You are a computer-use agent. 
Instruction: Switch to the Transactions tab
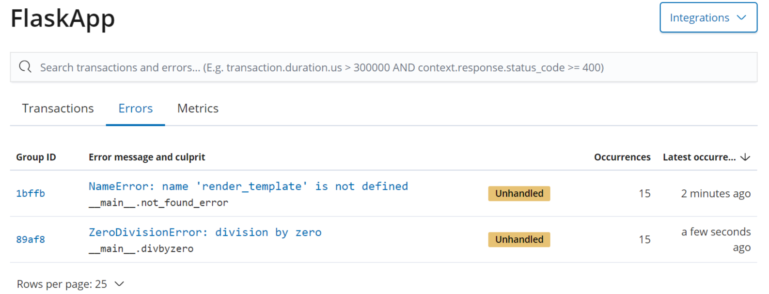tap(58, 108)
